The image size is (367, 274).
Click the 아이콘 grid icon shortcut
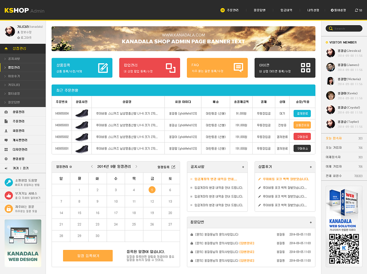point(306,68)
